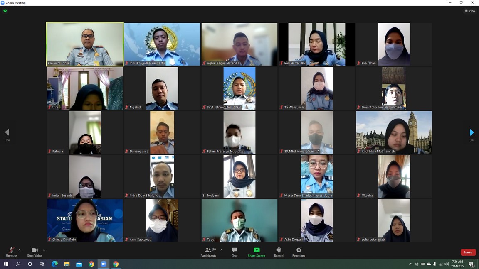Go to previous page of participants
Screen dimensions: 479x269
click(x=7, y=132)
